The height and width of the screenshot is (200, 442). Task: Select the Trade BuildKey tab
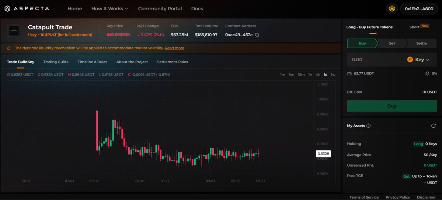(x=21, y=62)
